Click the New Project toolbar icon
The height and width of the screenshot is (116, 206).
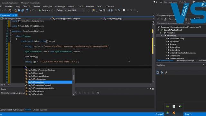pos(10,10)
